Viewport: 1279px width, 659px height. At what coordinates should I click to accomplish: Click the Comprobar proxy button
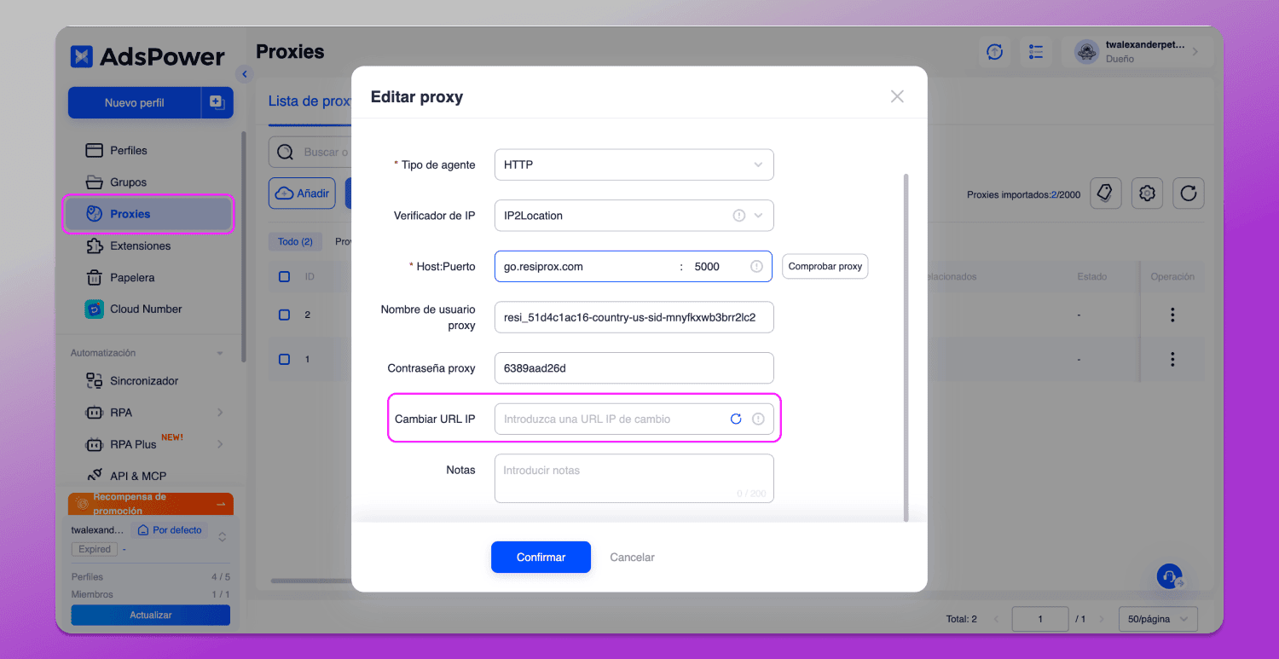coord(825,266)
